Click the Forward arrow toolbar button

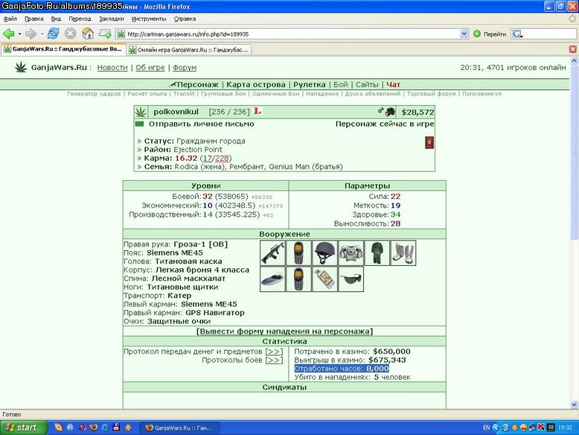pyautogui.click(x=31, y=34)
